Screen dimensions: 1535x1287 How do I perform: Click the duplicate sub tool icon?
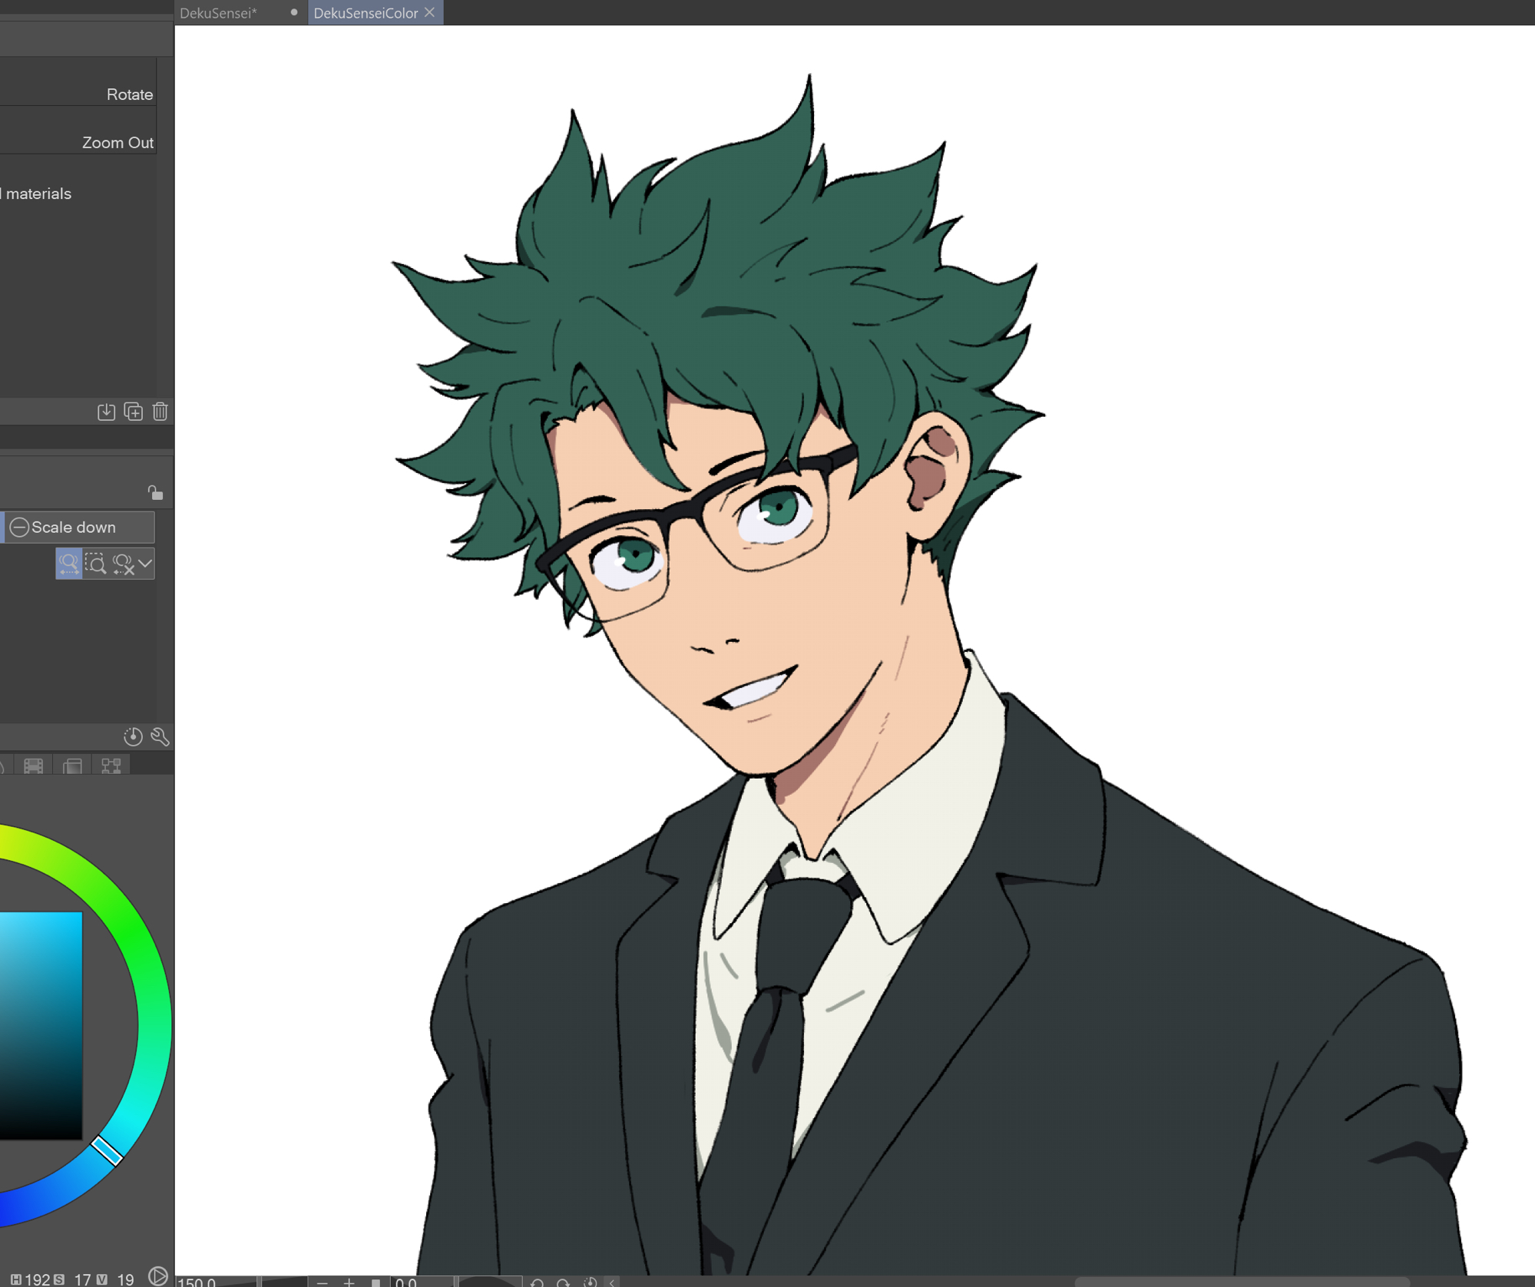tap(133, 412)
